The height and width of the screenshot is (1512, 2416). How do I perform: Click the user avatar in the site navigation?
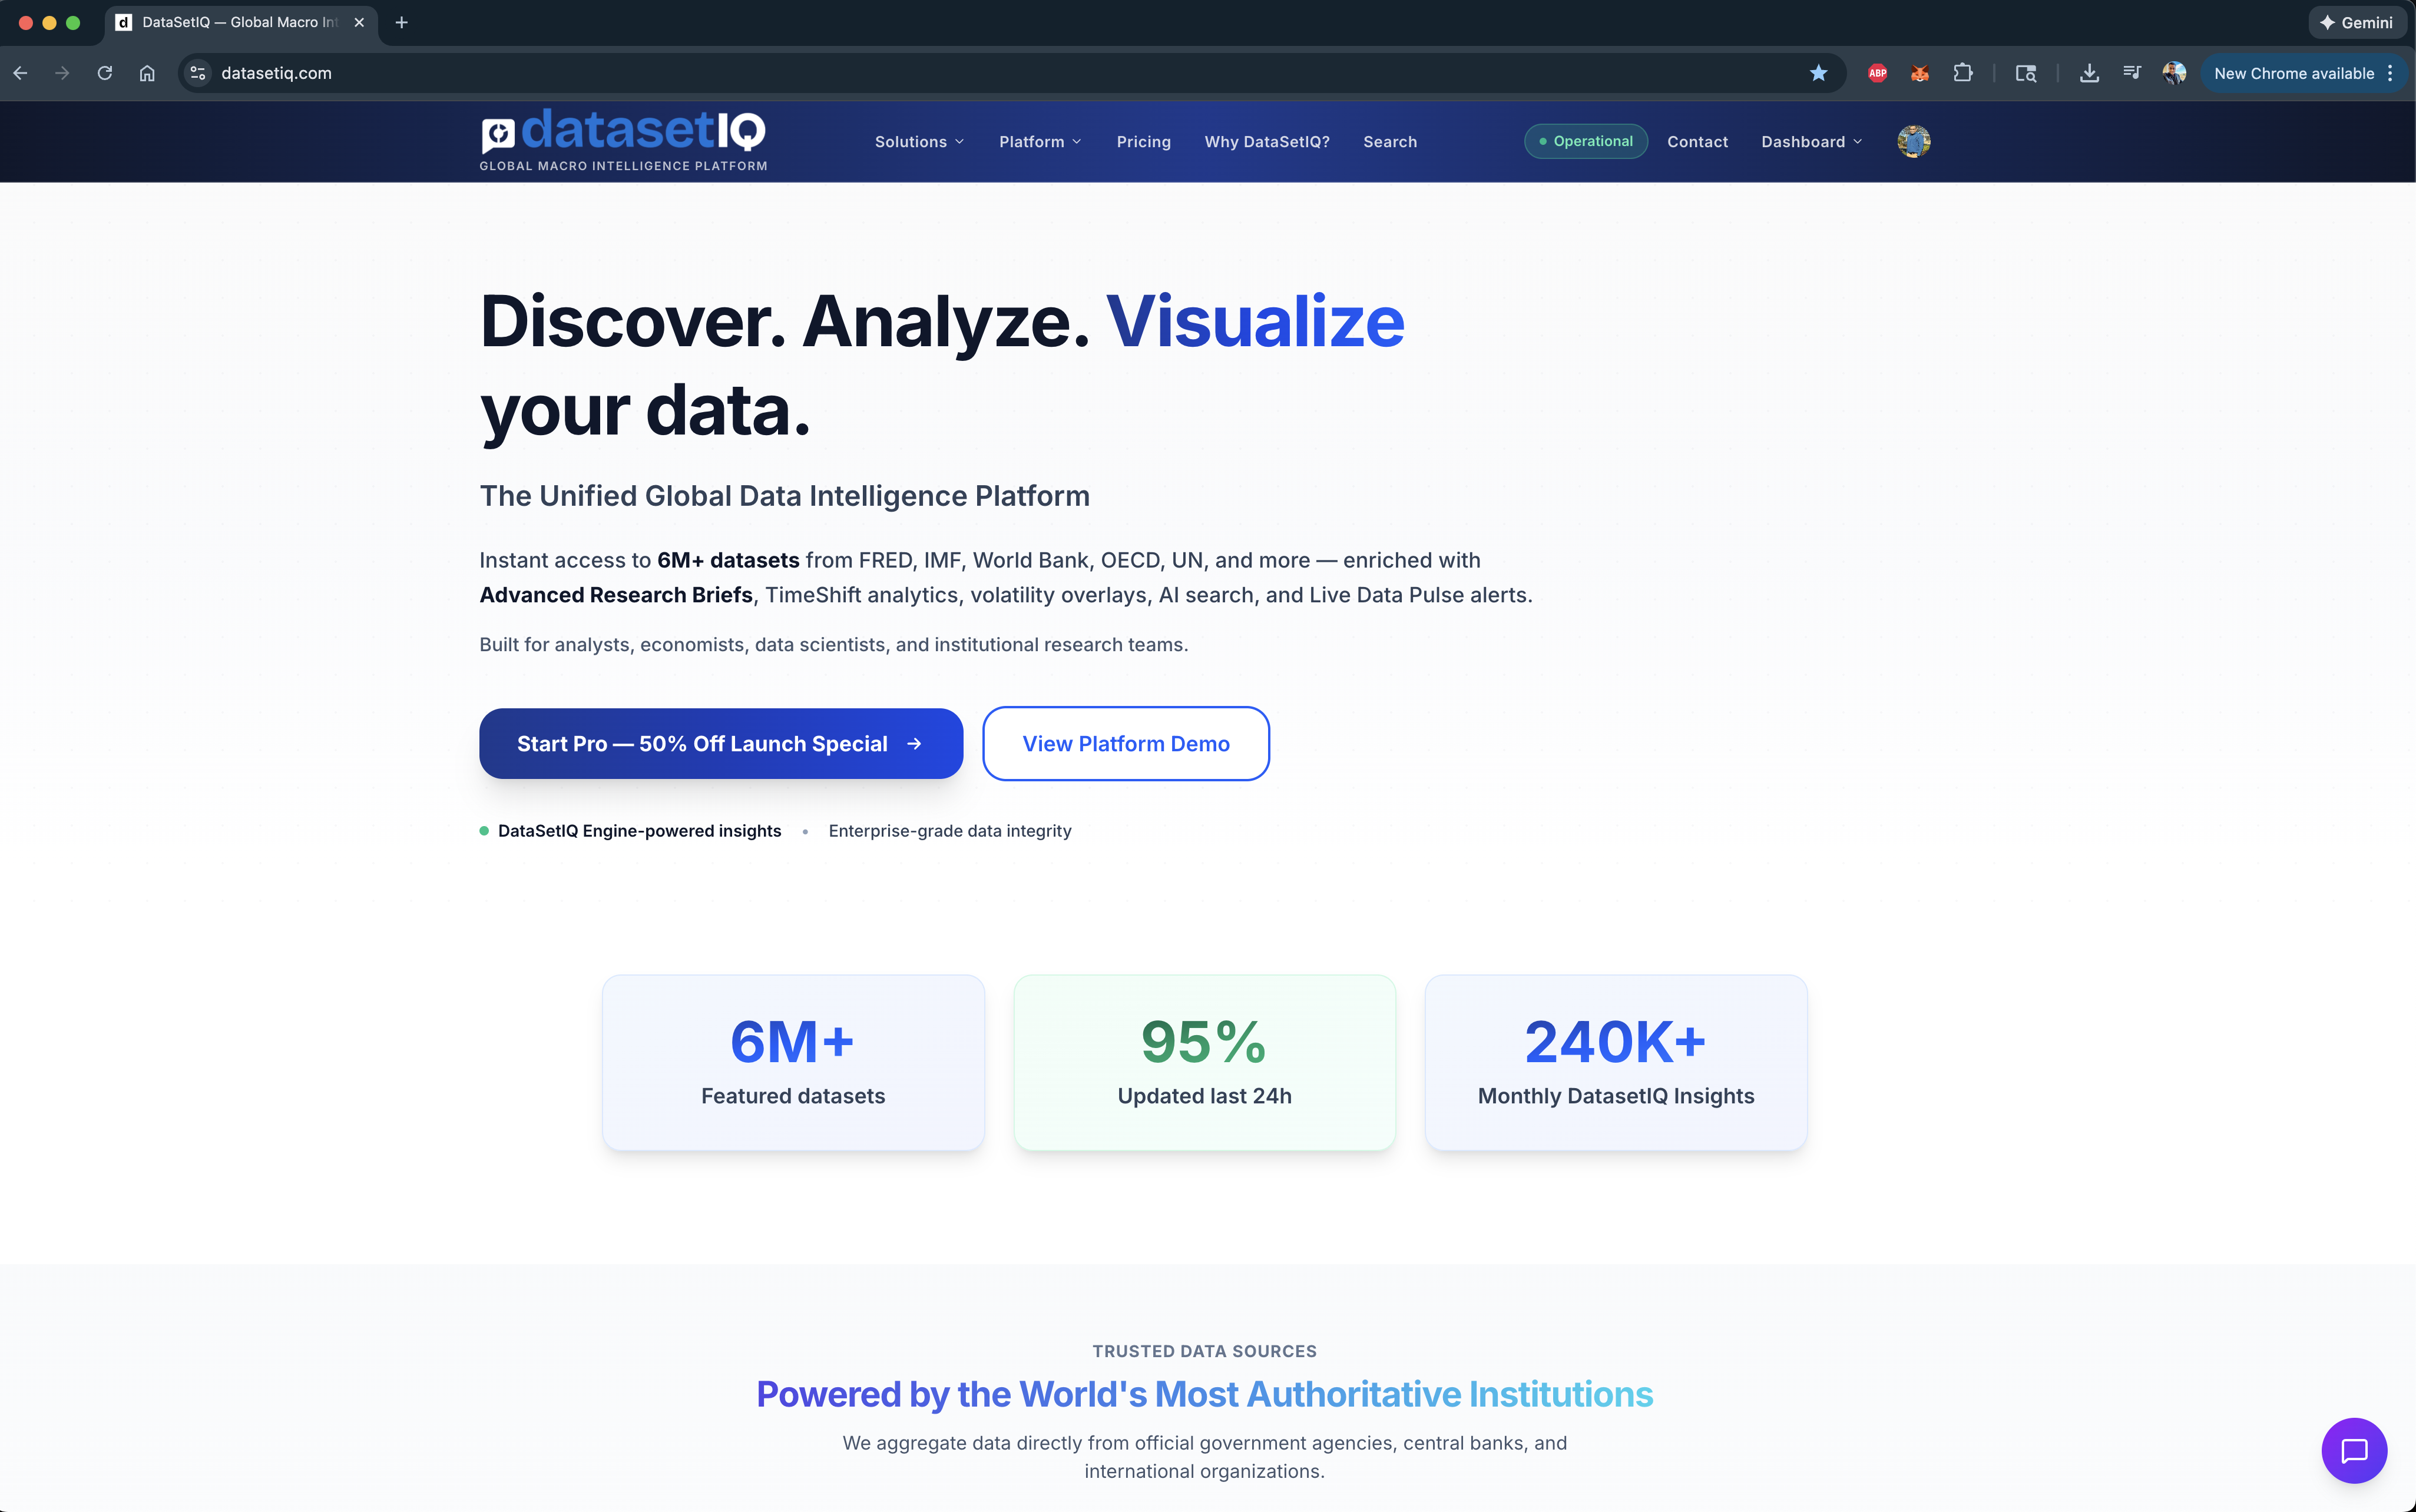pyautogui.click(x=1913, y=141)
